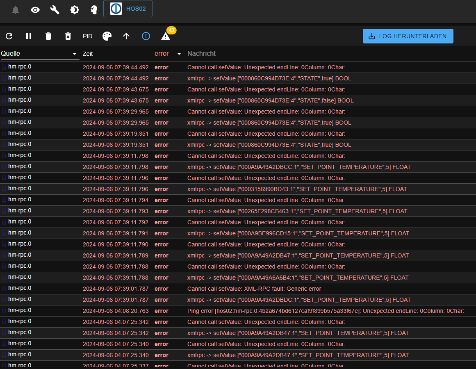
Task: Pause the live log output
Action: (29, 36)
